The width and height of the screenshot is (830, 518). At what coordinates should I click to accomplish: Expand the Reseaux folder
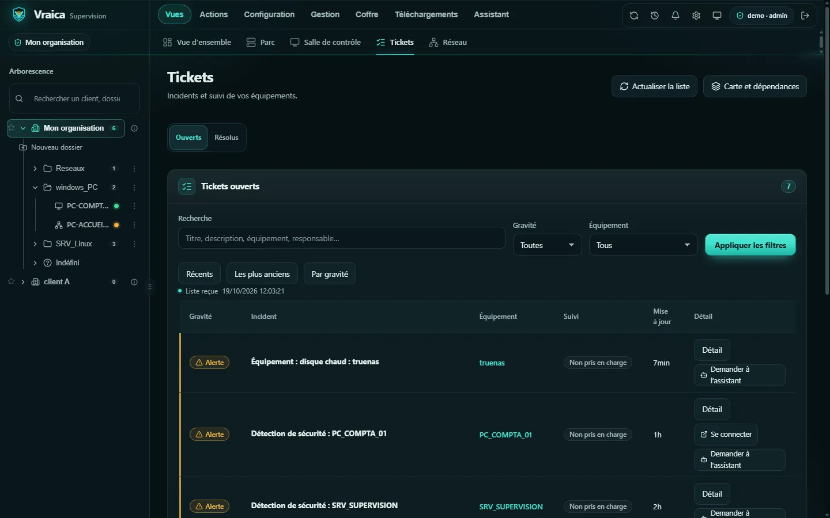[x=35, y=169]
